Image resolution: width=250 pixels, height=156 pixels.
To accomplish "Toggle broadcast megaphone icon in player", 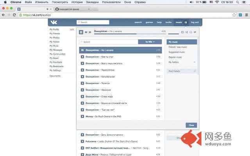I will [195, 32].
